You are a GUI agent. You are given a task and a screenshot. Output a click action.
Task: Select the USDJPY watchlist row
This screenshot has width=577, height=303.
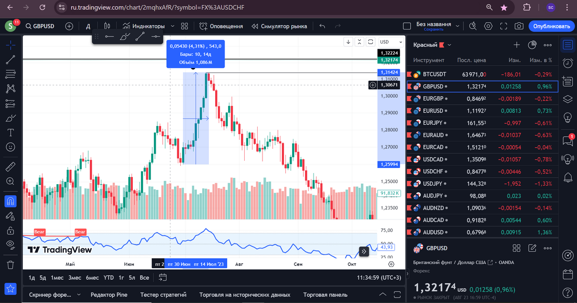pos(483,183)
